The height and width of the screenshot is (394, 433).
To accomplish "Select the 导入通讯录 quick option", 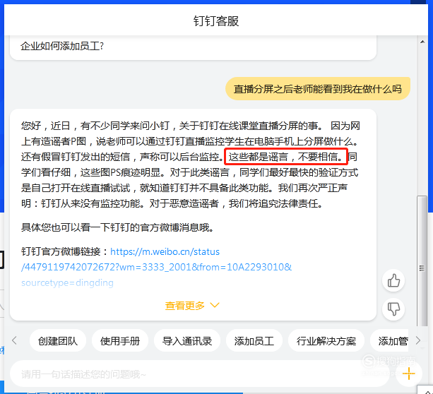I will click(x=187, y=341).
